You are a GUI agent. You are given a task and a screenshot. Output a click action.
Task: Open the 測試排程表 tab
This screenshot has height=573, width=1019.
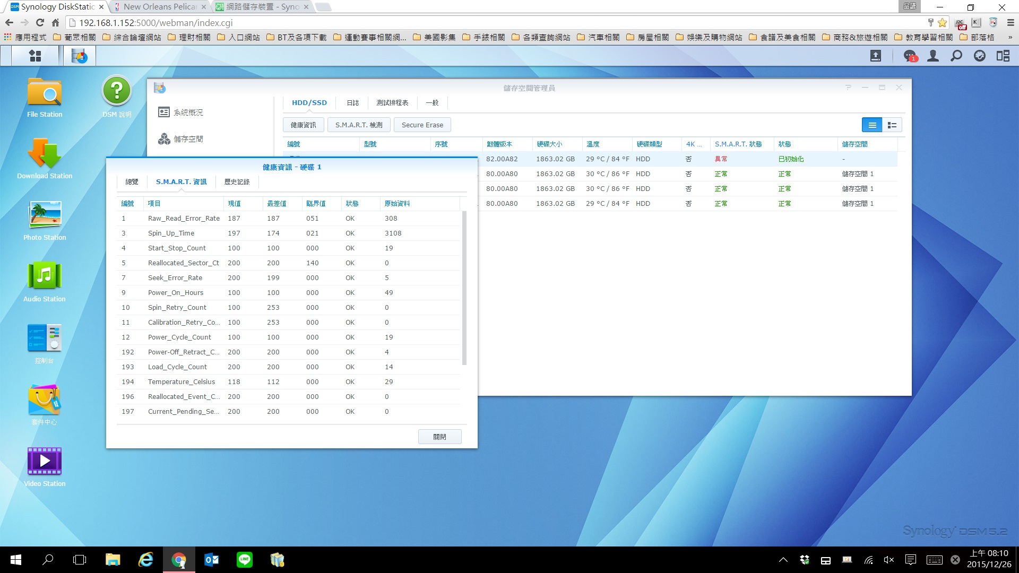pos(392,103)
